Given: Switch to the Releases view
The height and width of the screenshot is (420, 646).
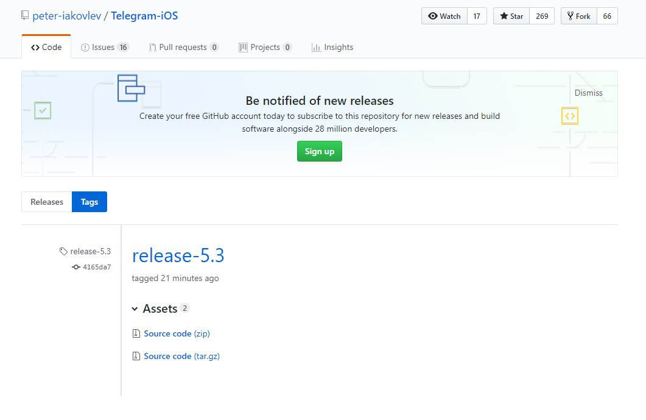Looking at the screenshot, I should 46,202.
